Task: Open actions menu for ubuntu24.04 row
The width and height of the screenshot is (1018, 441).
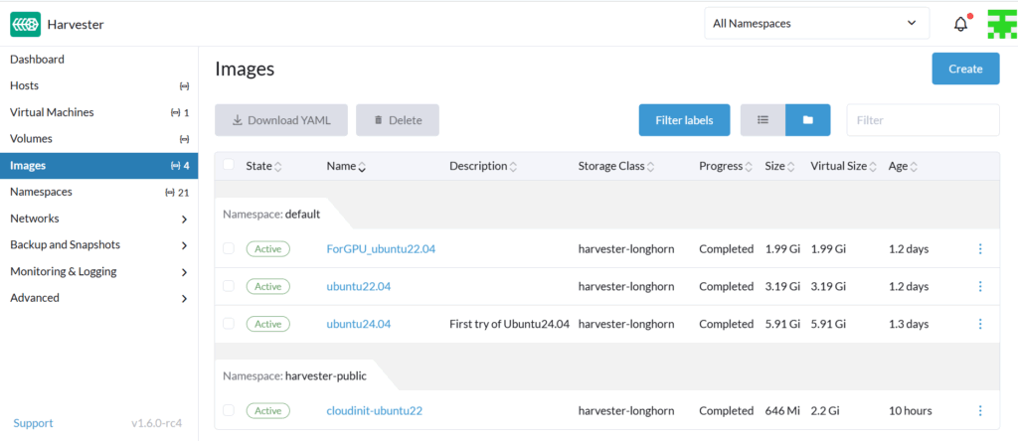Action: (980, 324)
